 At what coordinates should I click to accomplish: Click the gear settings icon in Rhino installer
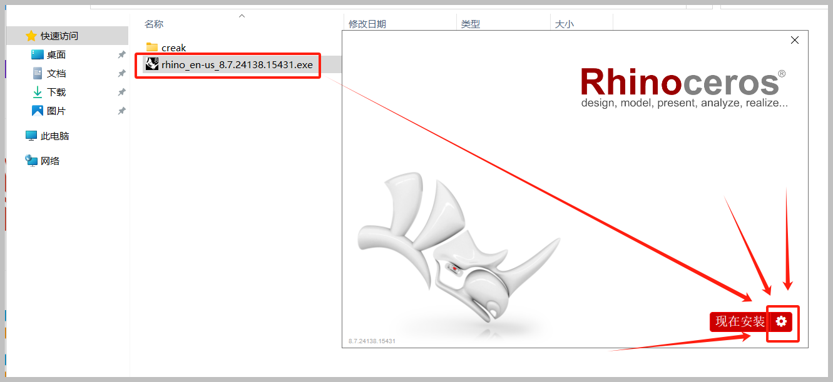point(781,321)
